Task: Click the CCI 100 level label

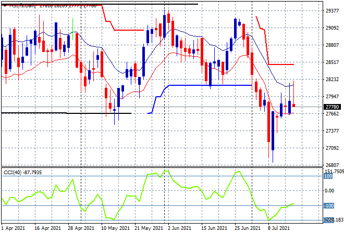Action: coord(328,176)
